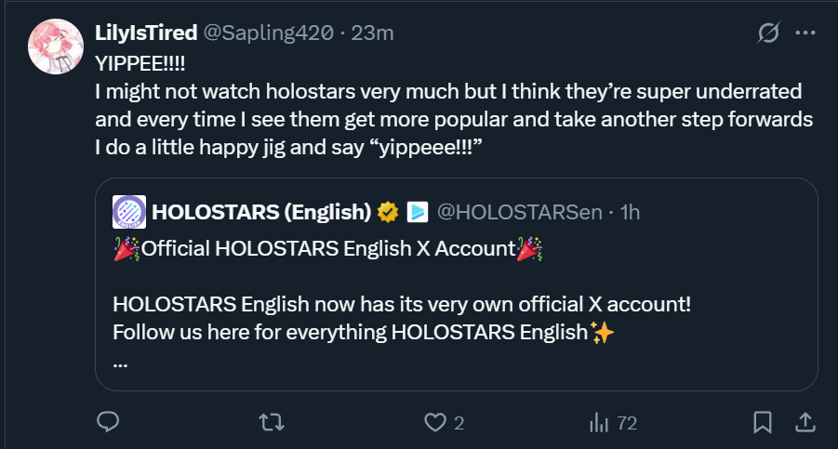Click the share upload icon
838x449 pixels.
tap(805, 423)
